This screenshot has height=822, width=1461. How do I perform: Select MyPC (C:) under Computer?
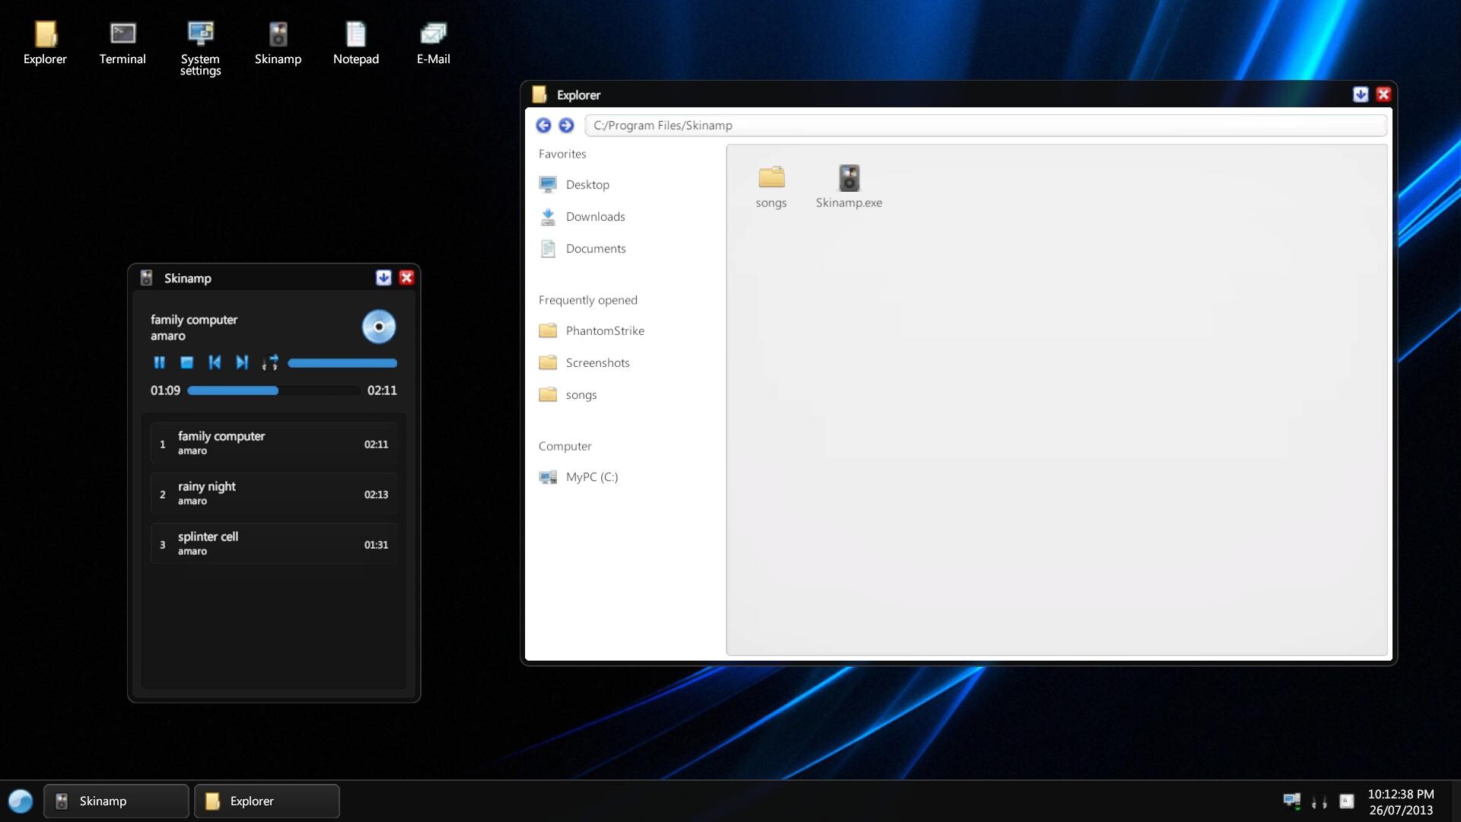(591, 477)
